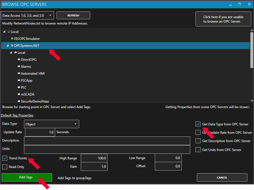Enable Get Units from OPC Server

(198, 150)
